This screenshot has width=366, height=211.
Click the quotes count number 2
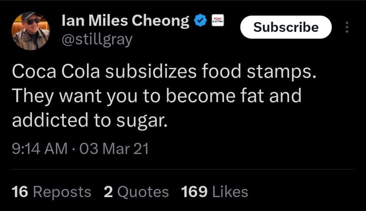click(108, 192)
